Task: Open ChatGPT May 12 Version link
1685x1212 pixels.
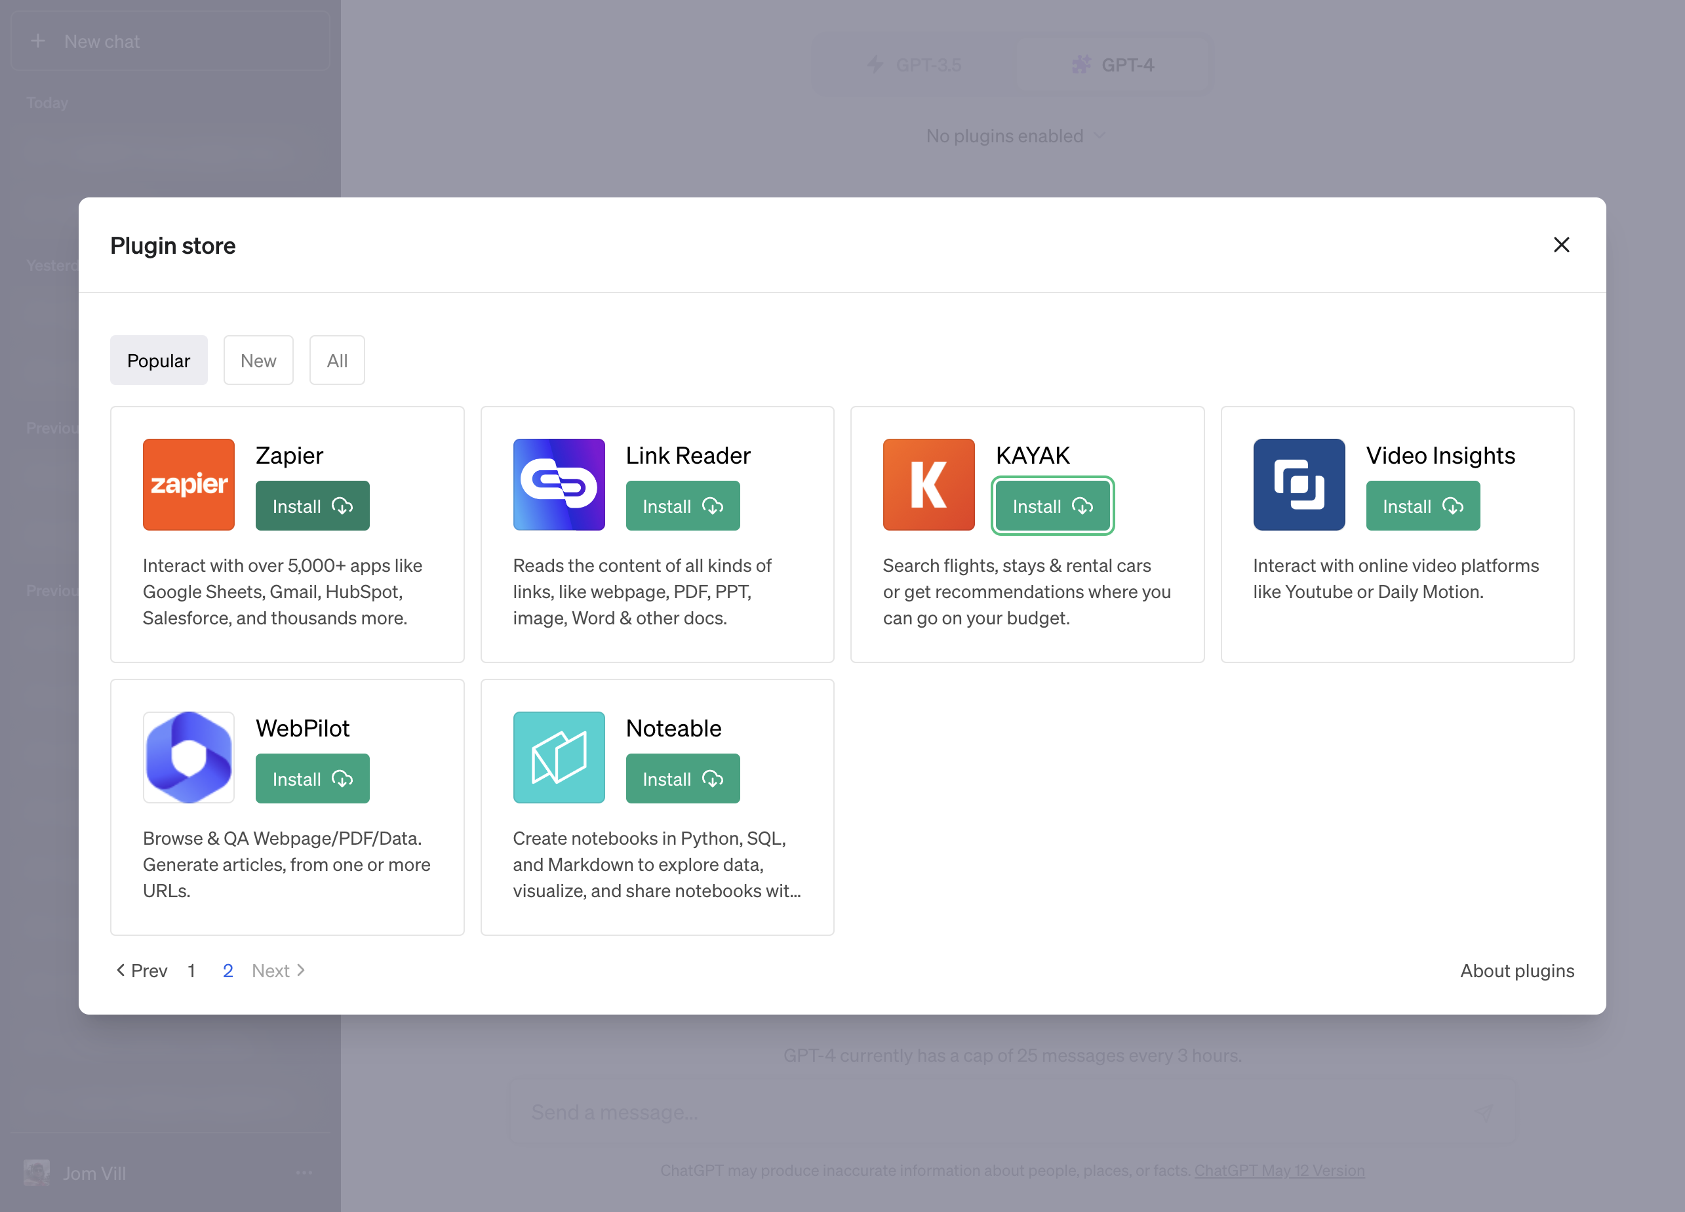Action: [x=1279, y=1171]
